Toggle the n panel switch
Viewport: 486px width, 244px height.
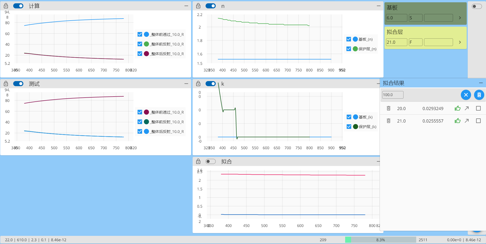click(211, 6)
